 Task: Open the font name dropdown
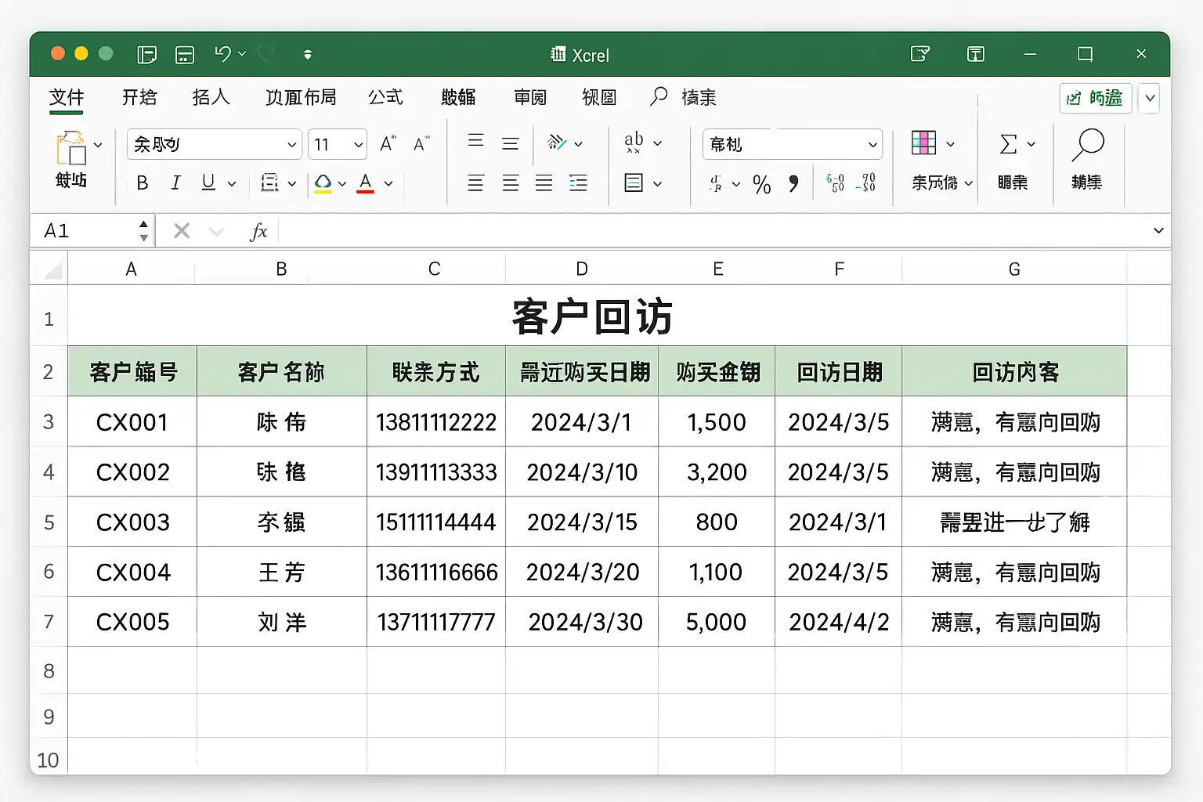click(291, 145)
